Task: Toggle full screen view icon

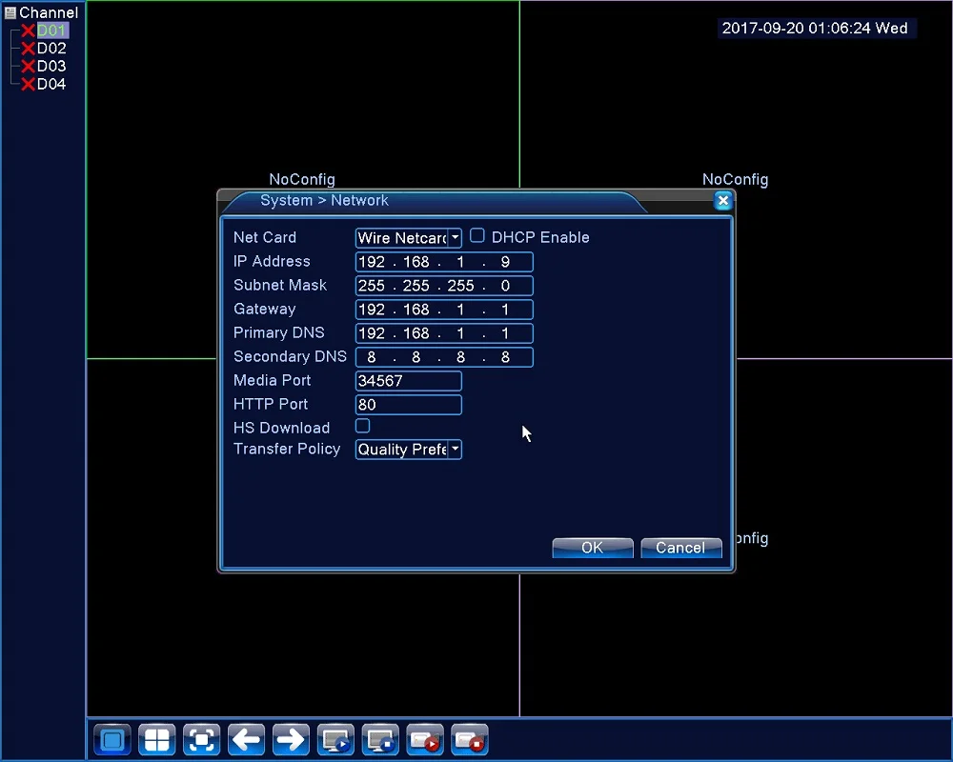Action: tap(201, 740)
